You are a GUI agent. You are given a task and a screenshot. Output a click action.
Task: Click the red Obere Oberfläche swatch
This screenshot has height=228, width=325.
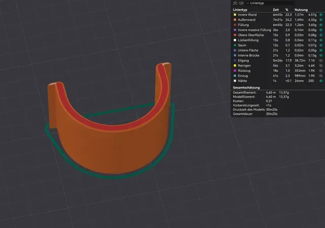pyautogui.click(x=235, y=35)
